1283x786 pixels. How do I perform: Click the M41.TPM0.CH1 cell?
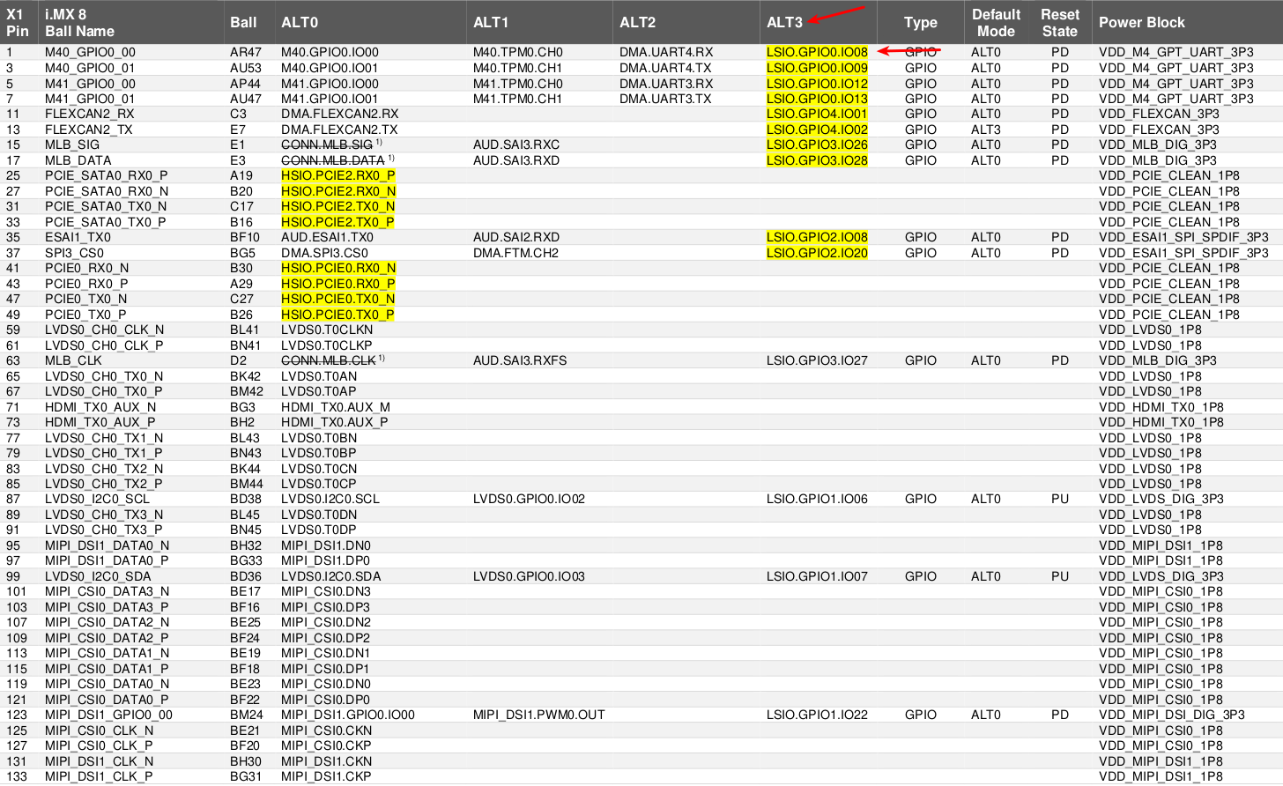(518, 99)
